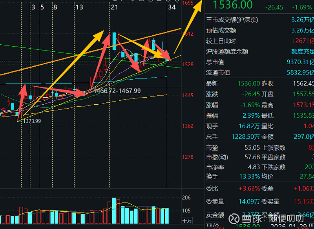The image size is (314, 229).
Task: Select the Fibonacci time marker 8
Action: coord(55,7)
